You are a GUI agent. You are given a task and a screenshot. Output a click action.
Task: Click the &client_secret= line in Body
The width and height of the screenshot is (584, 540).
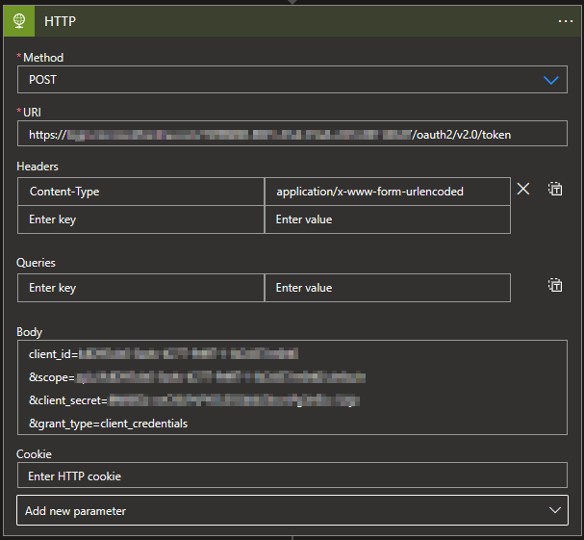coord(194,400)
